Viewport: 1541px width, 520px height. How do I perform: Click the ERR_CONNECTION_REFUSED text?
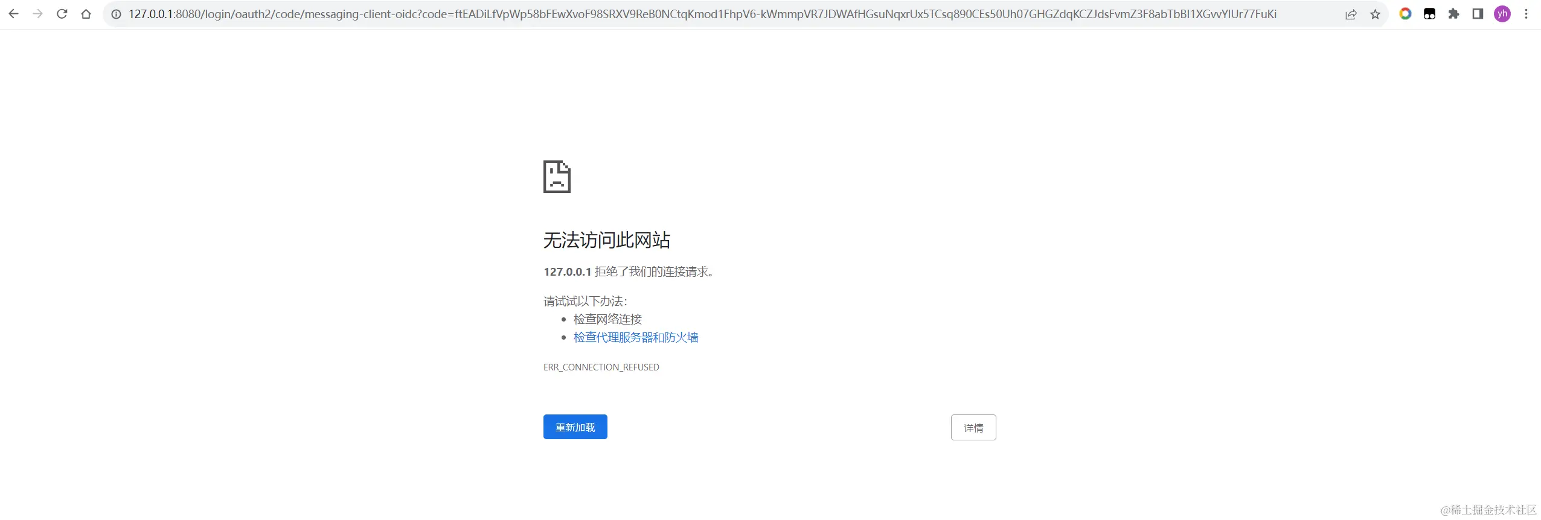tap(601, 367)
